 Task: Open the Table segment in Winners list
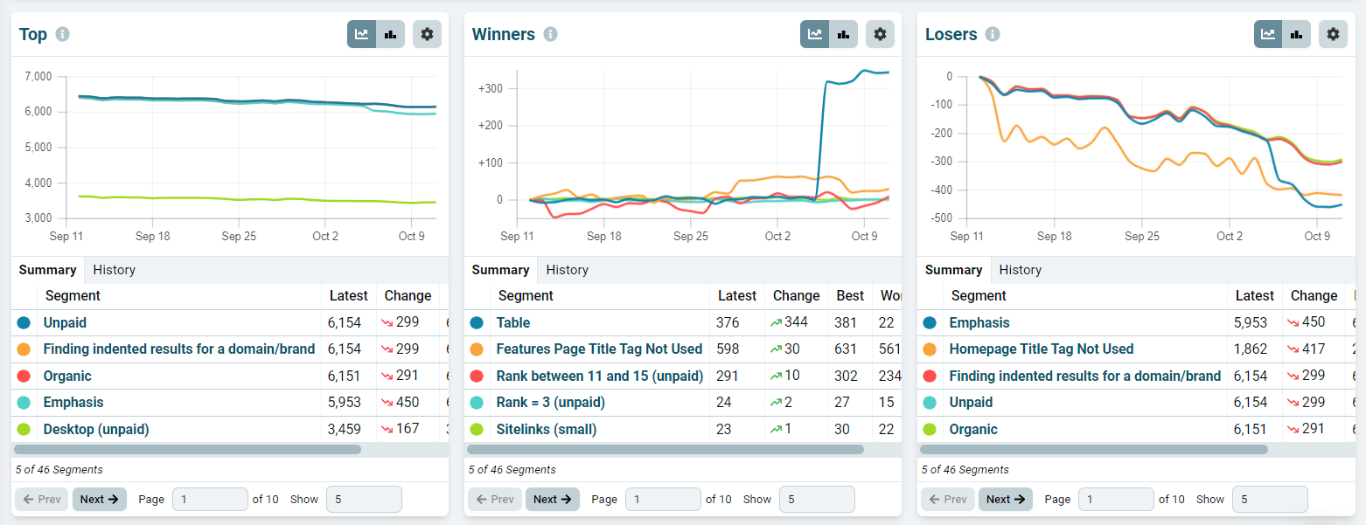coord(512,322)
